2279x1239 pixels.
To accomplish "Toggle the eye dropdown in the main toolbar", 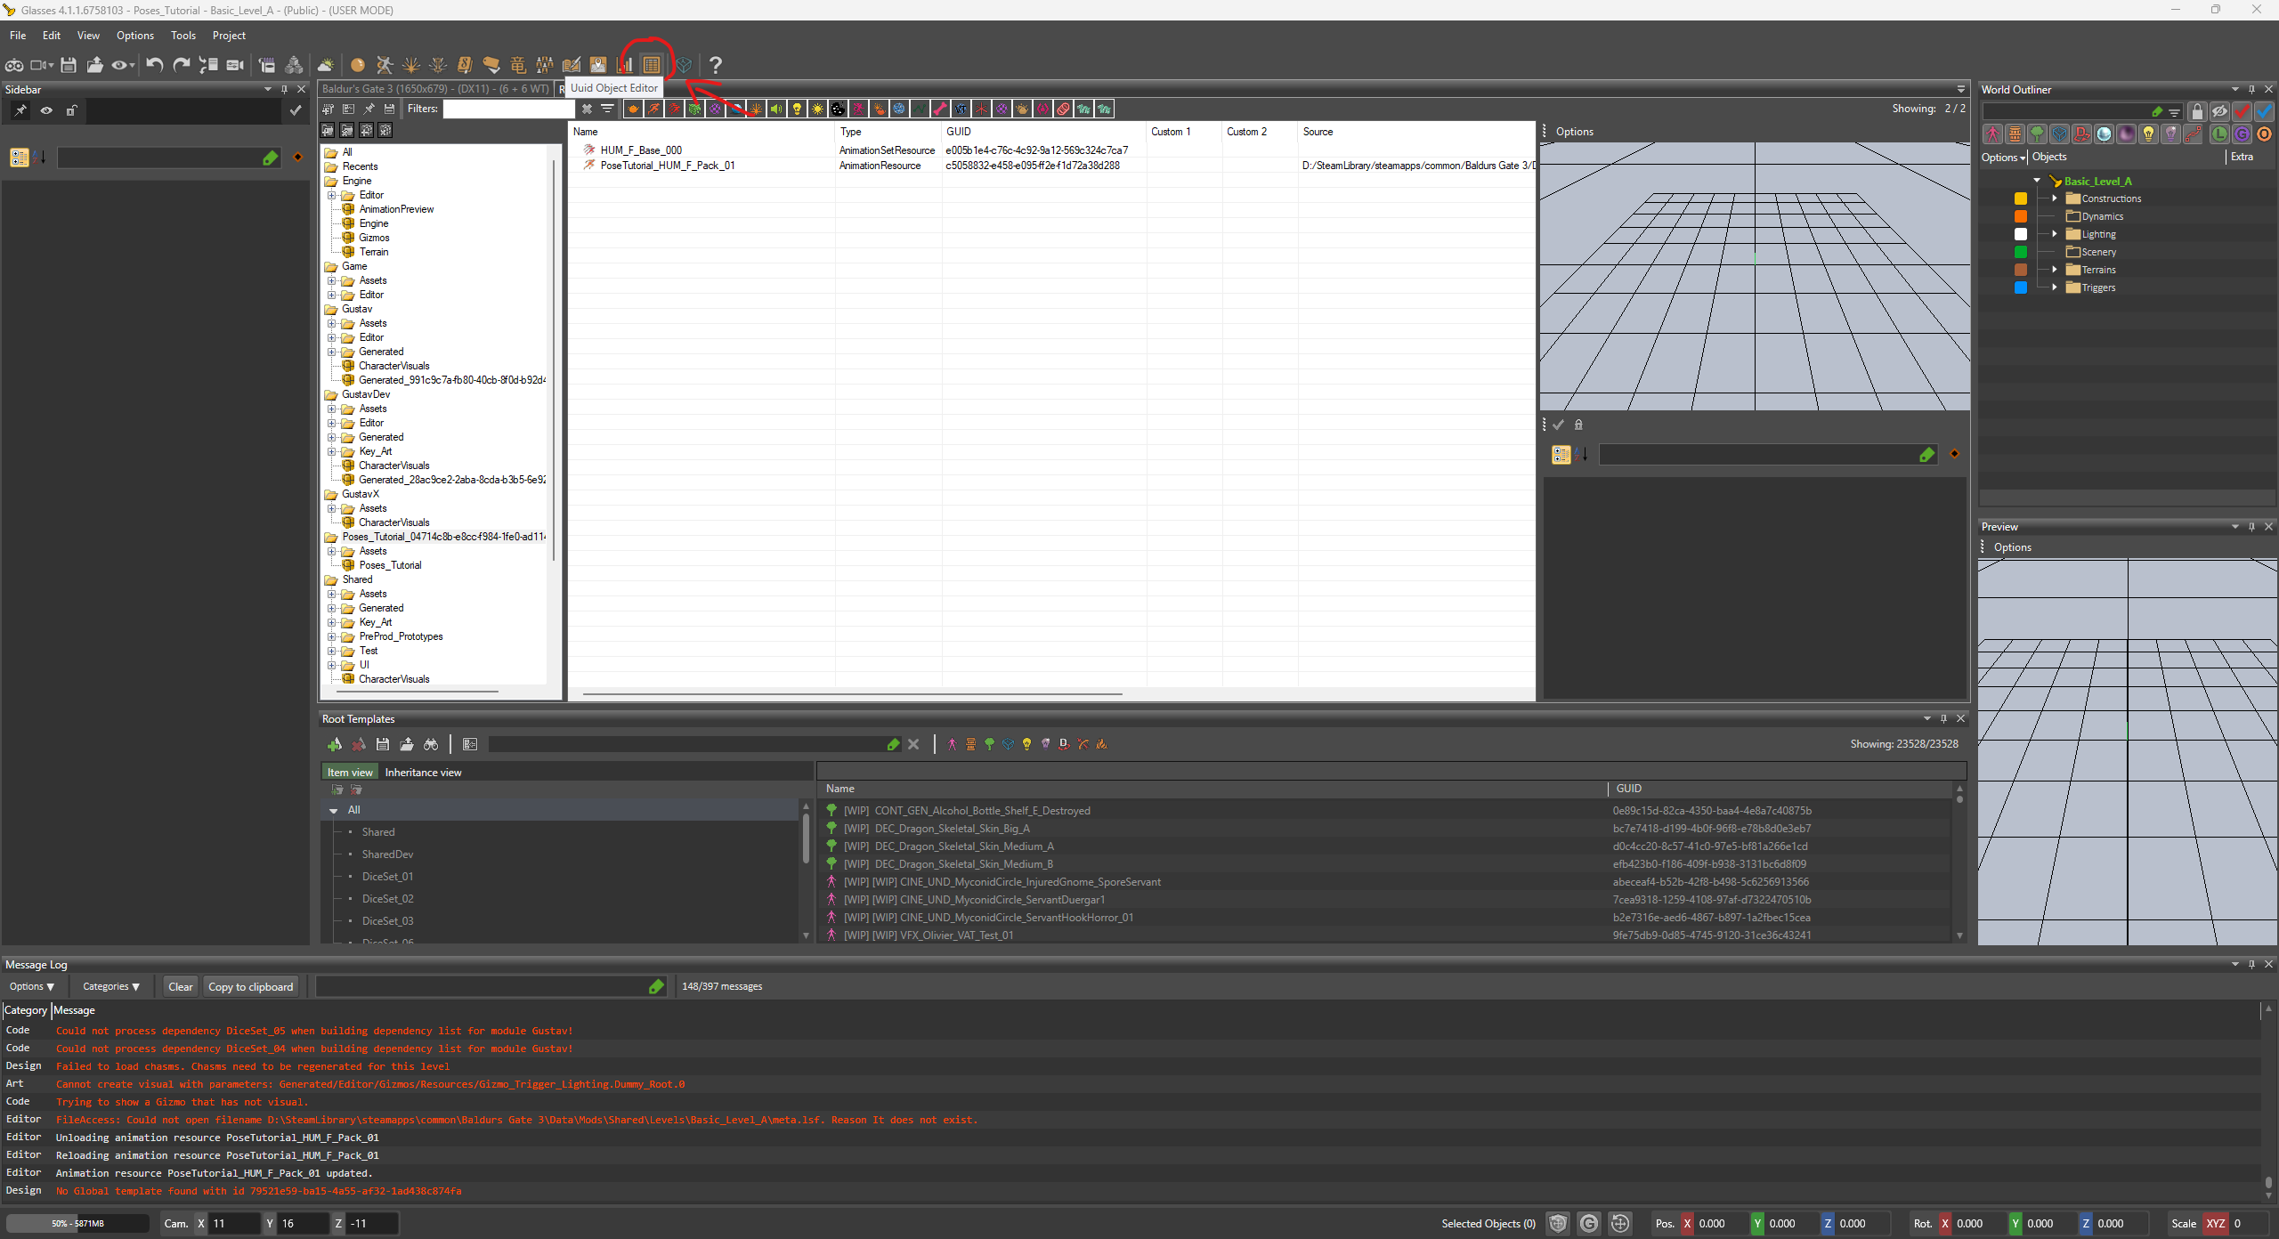I will point(122,65).
